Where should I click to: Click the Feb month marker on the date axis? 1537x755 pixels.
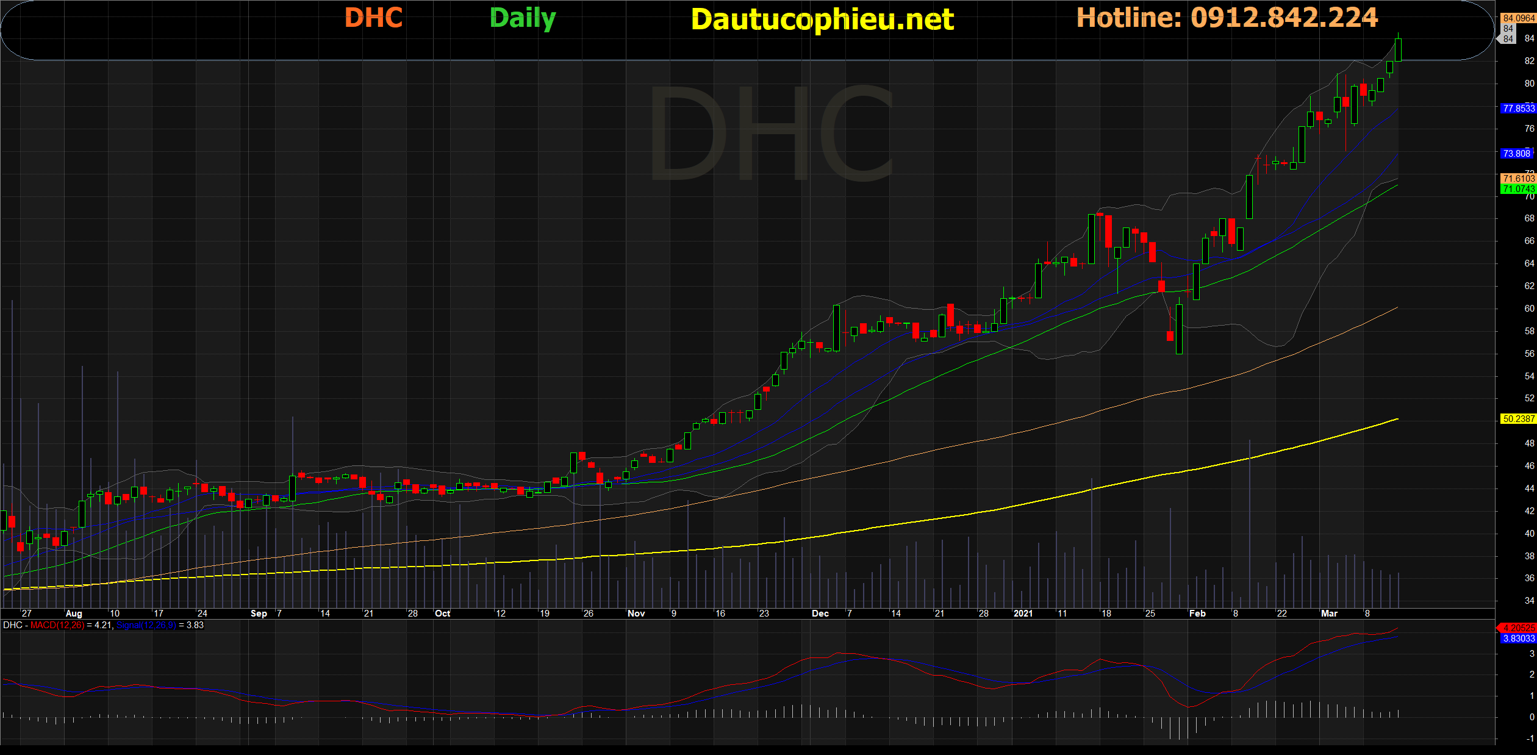coord(1197,614)
